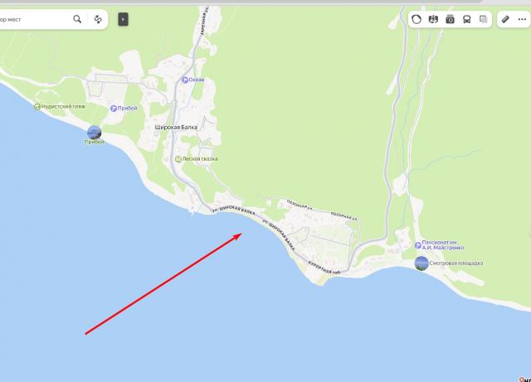Click the search magnifier icon
This screenshot has height=382, width=531.
77,19
